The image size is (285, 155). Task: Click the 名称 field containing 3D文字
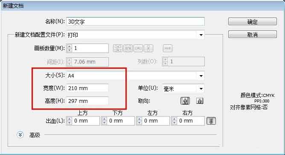point(135,21)
